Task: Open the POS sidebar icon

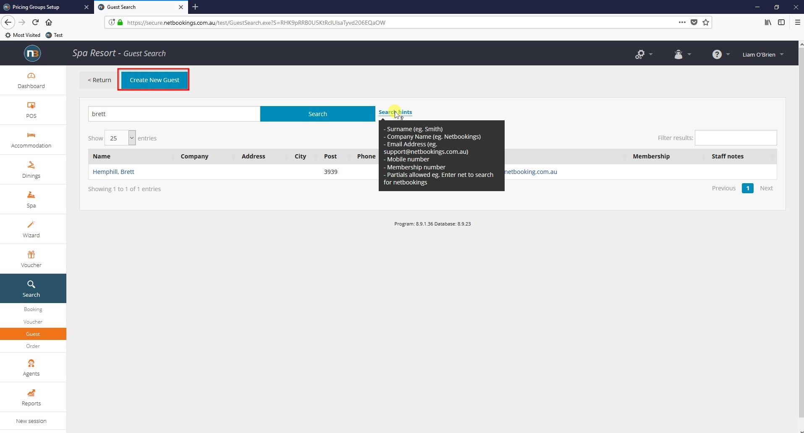Action: (31, 106)
